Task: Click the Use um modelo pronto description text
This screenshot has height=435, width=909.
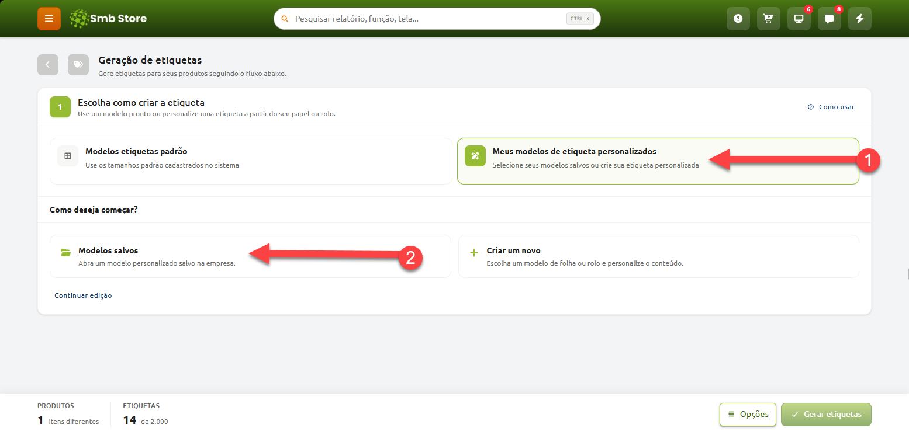Action: [x=206, y=113]
